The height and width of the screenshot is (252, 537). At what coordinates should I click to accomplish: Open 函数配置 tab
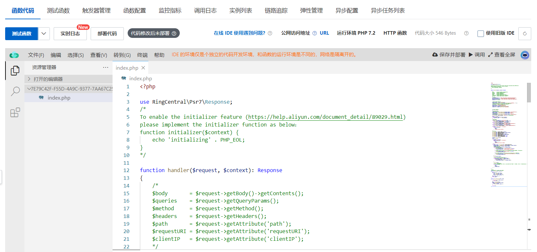pos(135,11)
